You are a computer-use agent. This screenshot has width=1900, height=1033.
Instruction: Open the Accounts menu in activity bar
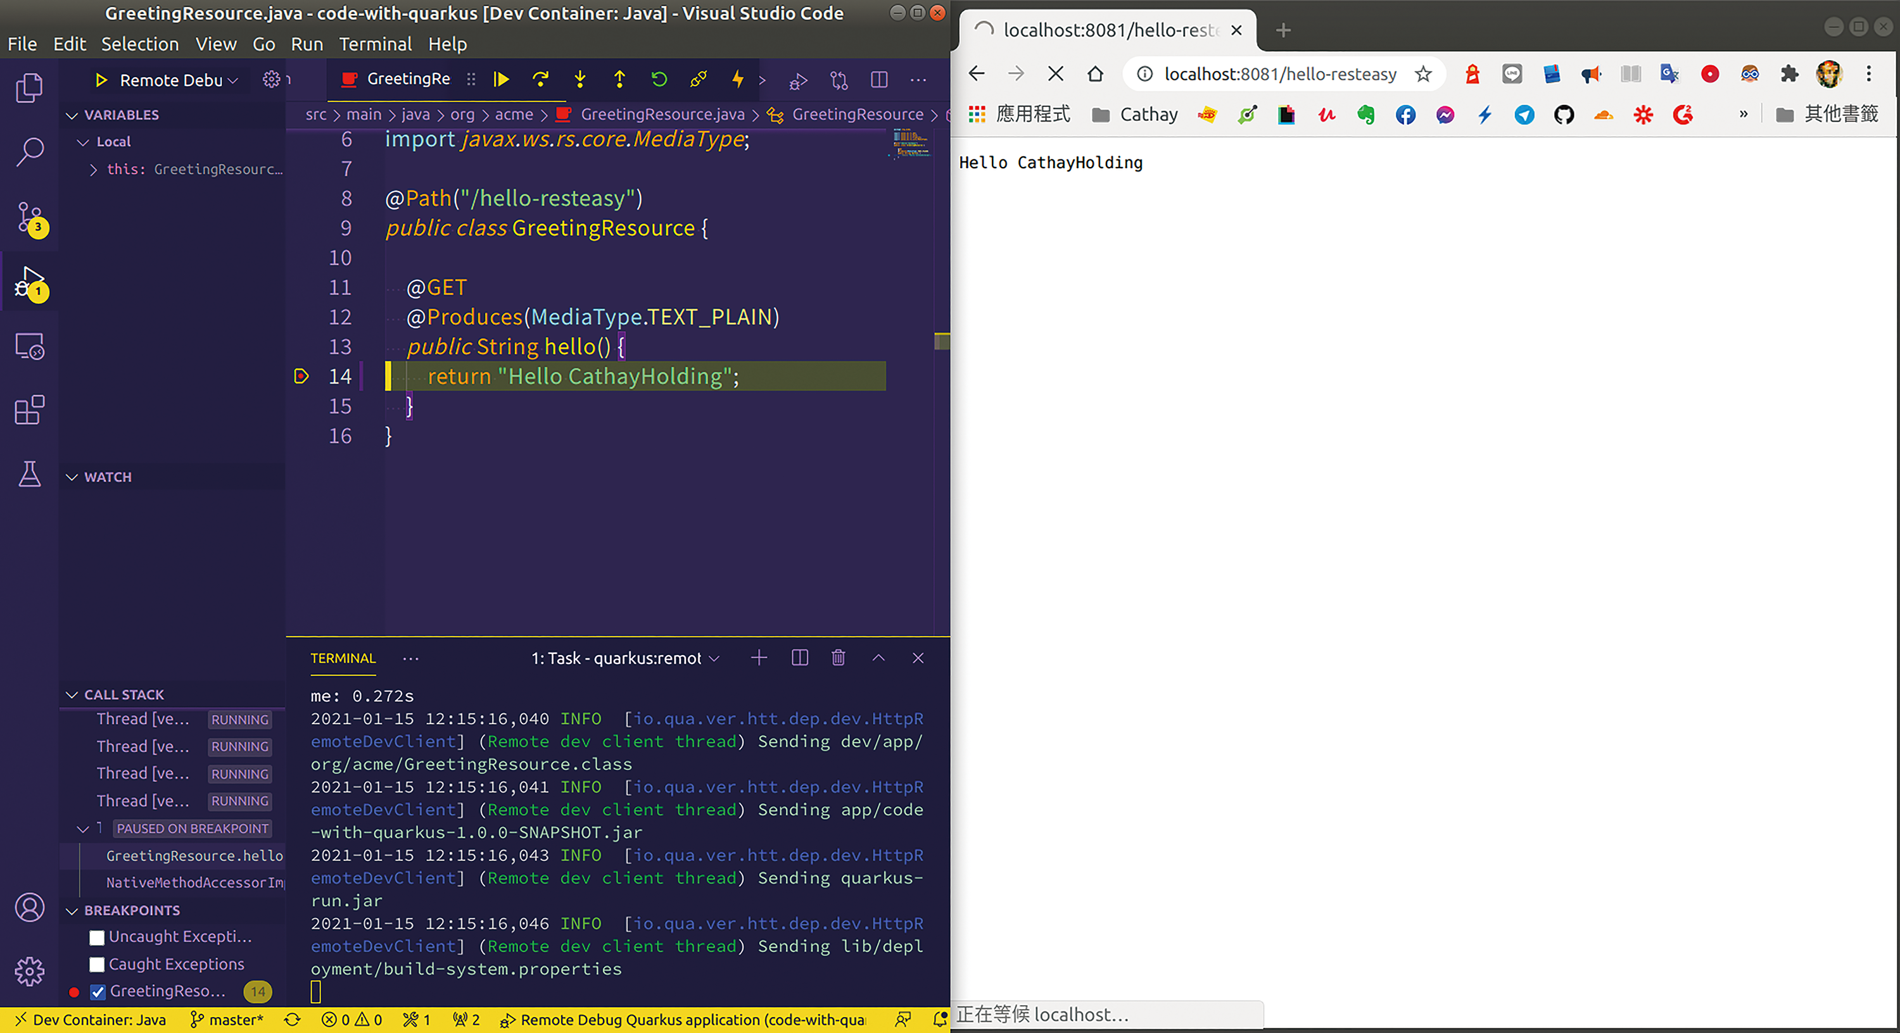pyautogui.click(x=30, y=908)
